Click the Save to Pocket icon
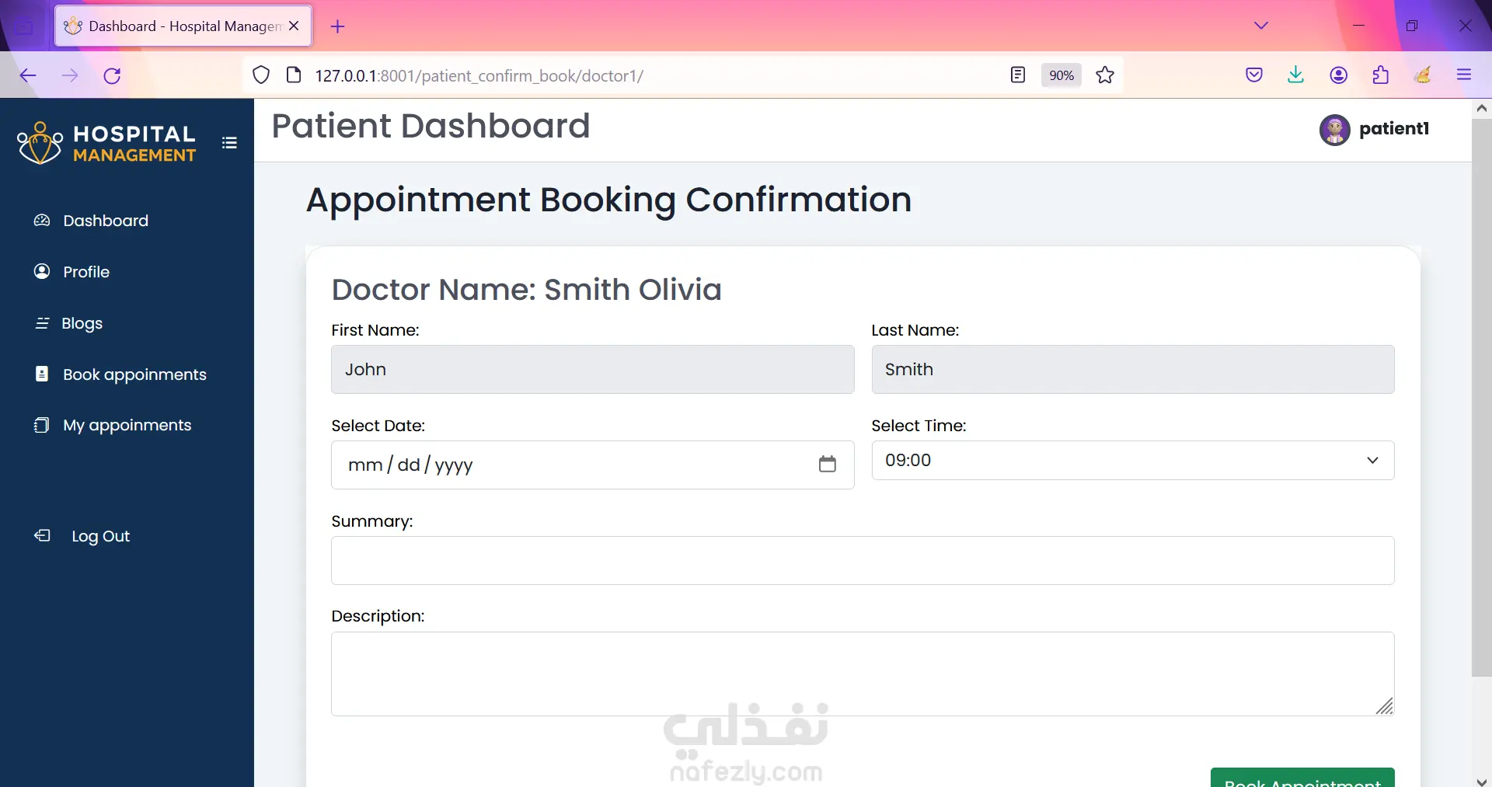Image resolution: width=1492 pixels, height=787 pixels. click(x=1253, y=75)
